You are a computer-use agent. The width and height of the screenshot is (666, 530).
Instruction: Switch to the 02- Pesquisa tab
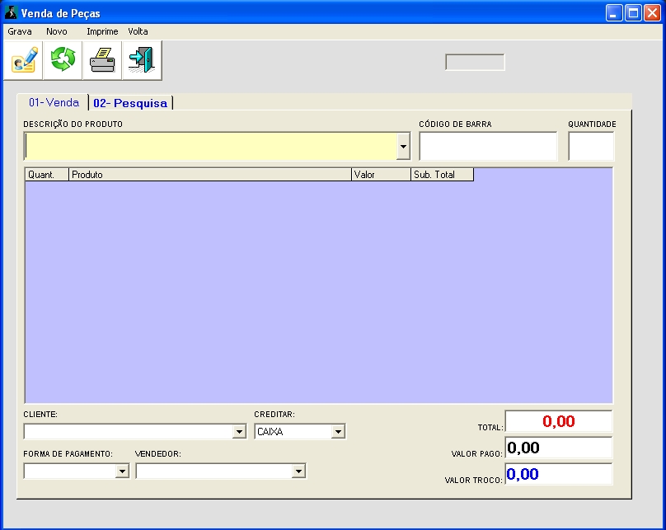click(130, 103)
